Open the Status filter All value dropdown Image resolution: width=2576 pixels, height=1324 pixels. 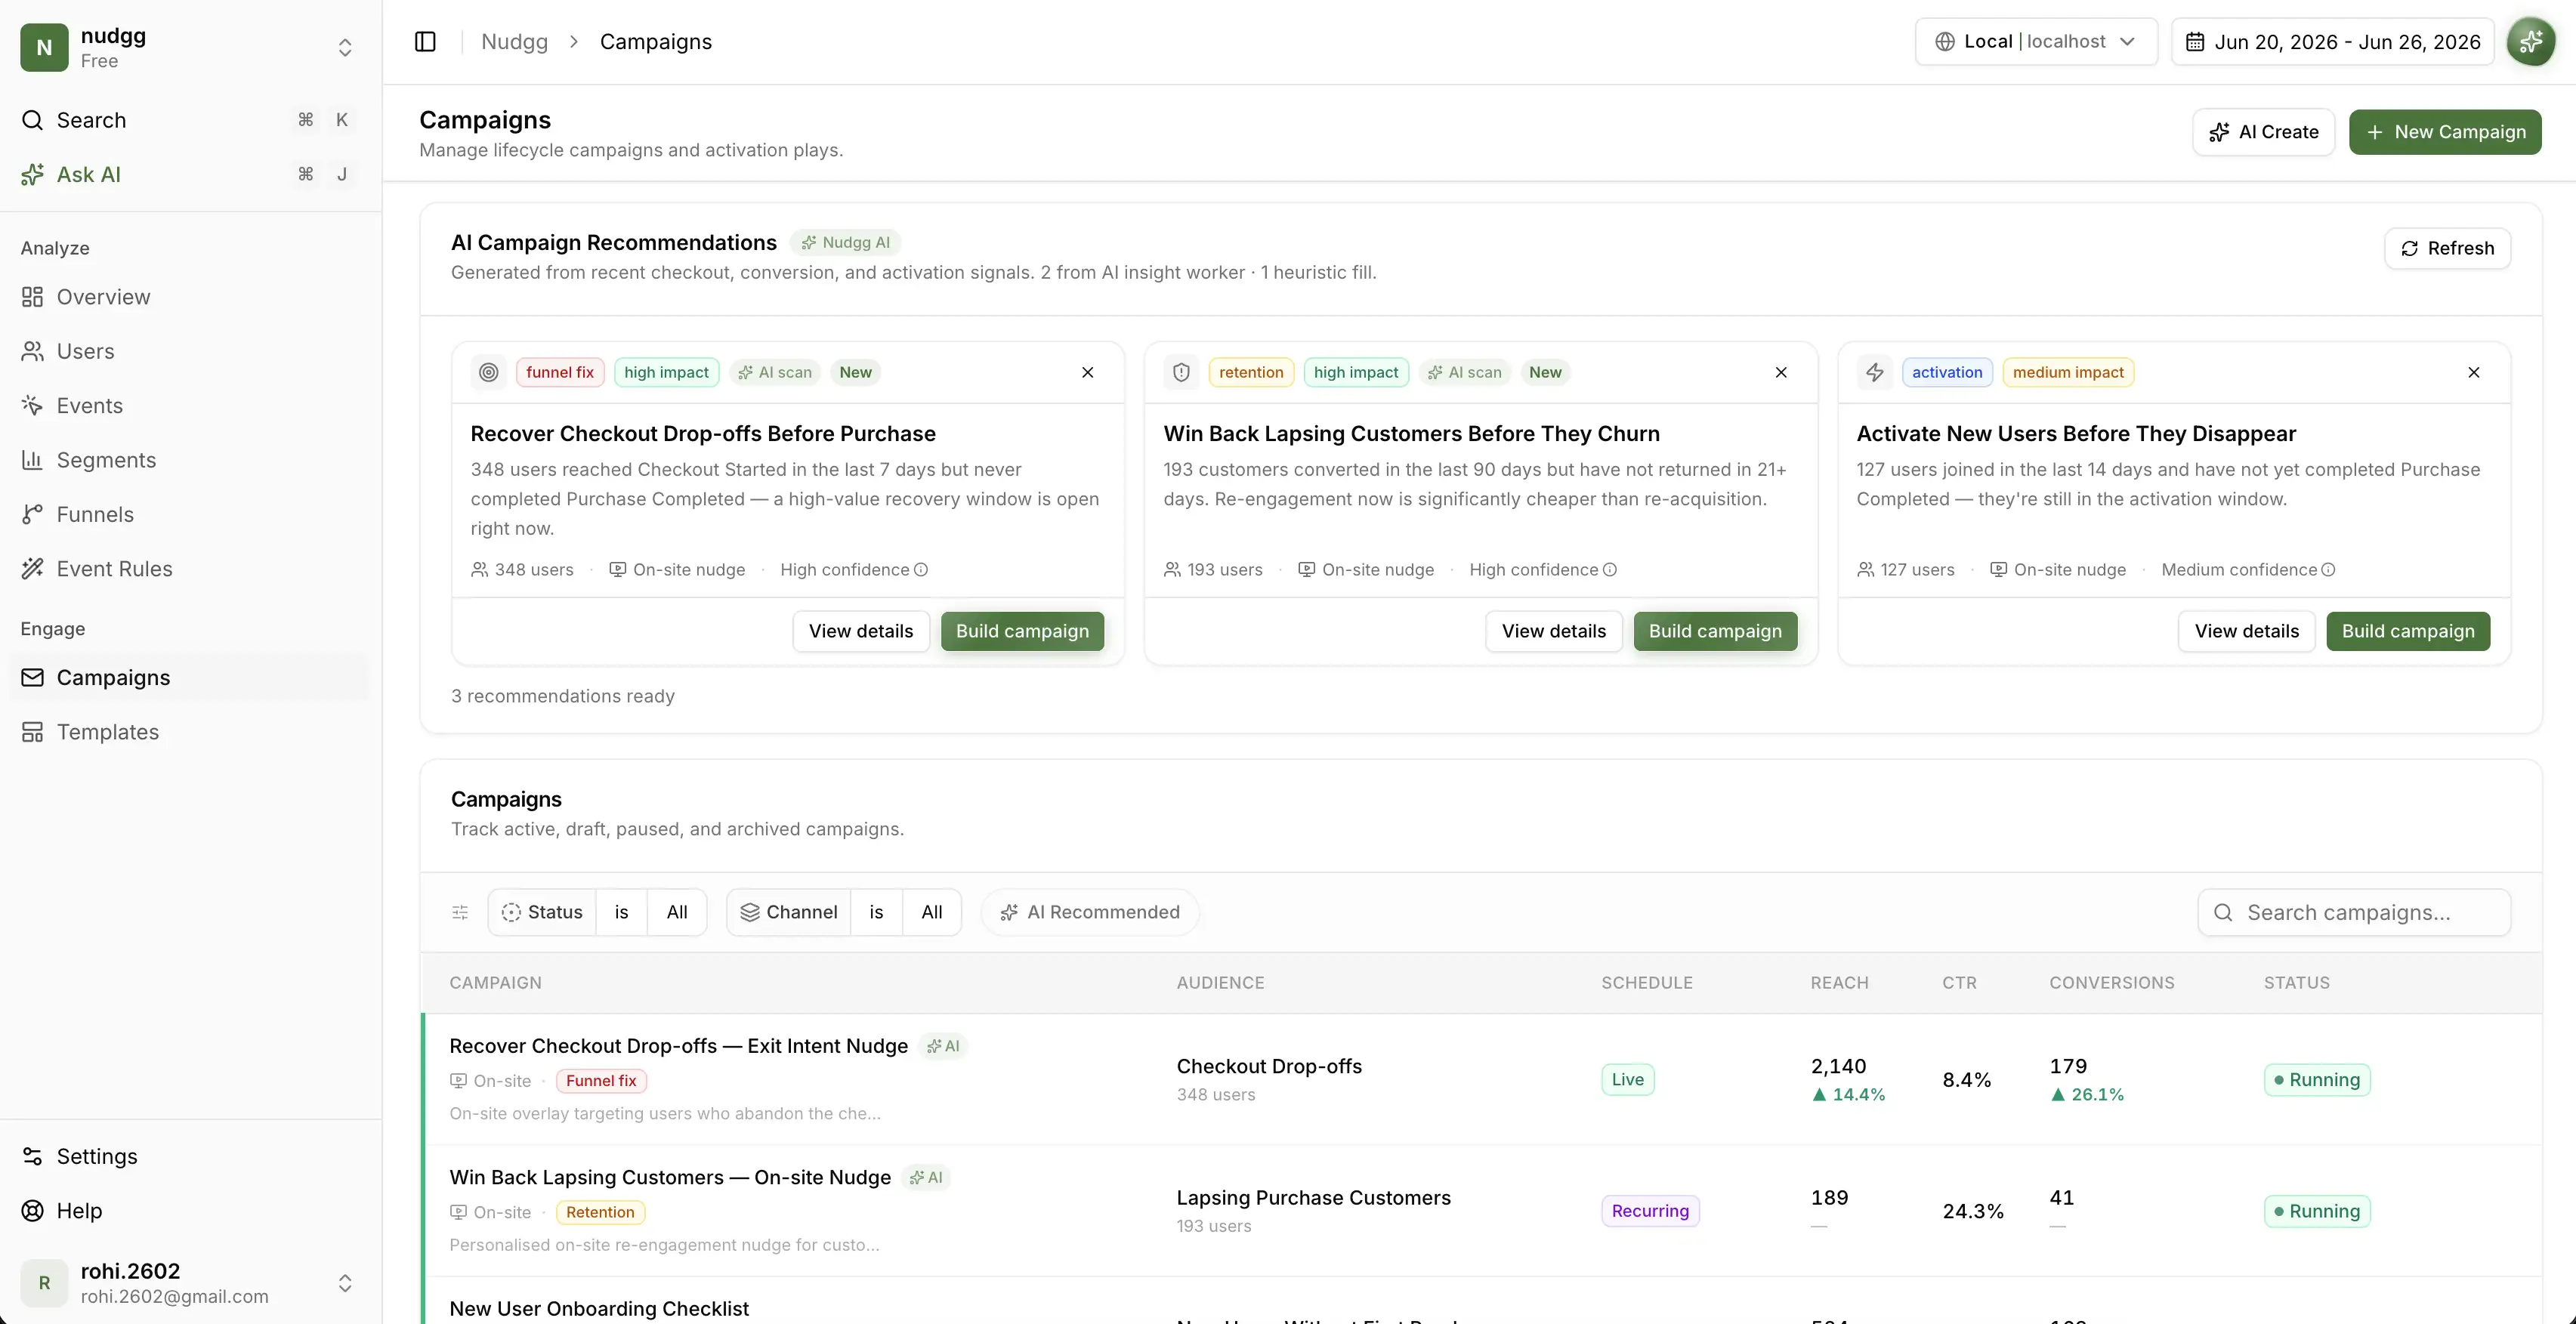[677, 912]
